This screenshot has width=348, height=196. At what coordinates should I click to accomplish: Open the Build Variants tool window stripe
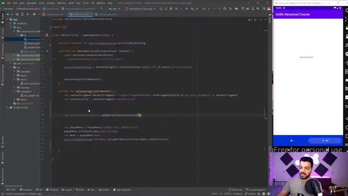2,176
